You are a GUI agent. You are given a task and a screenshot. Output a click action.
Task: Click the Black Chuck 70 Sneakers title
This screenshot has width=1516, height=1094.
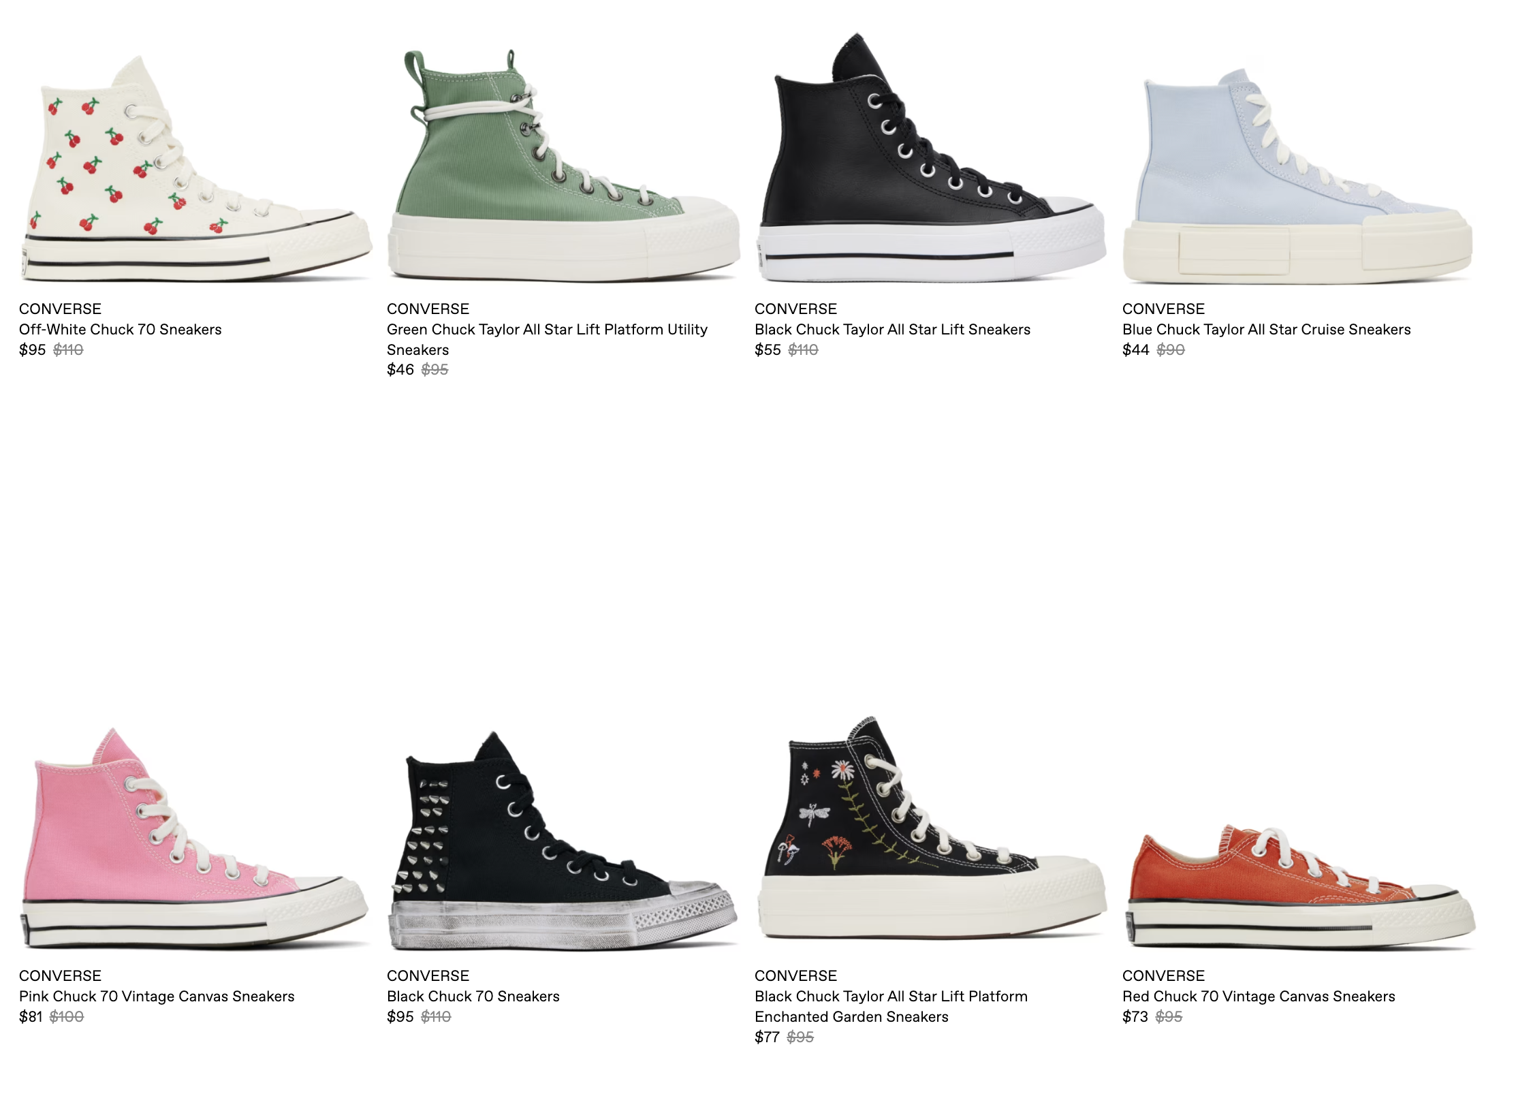(473, 997)
